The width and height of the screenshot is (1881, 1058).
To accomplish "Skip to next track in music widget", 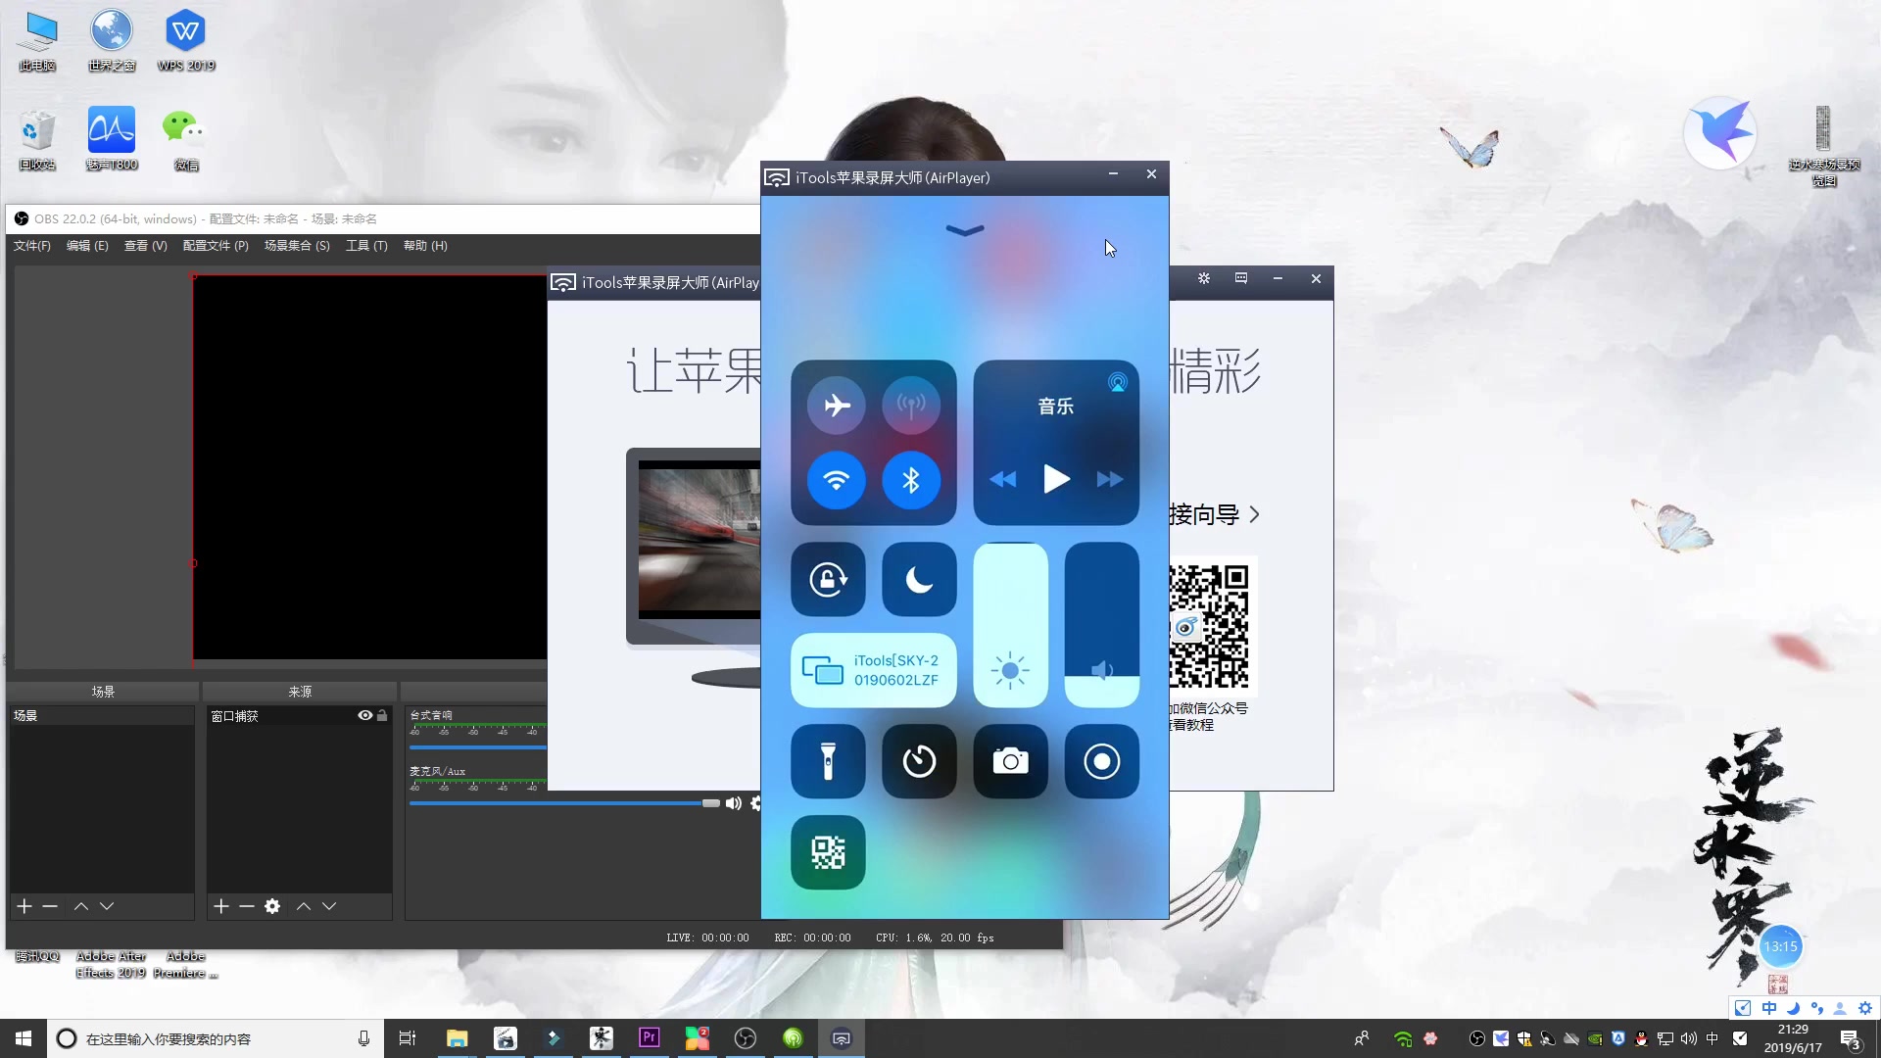I will coord(1110,479).
